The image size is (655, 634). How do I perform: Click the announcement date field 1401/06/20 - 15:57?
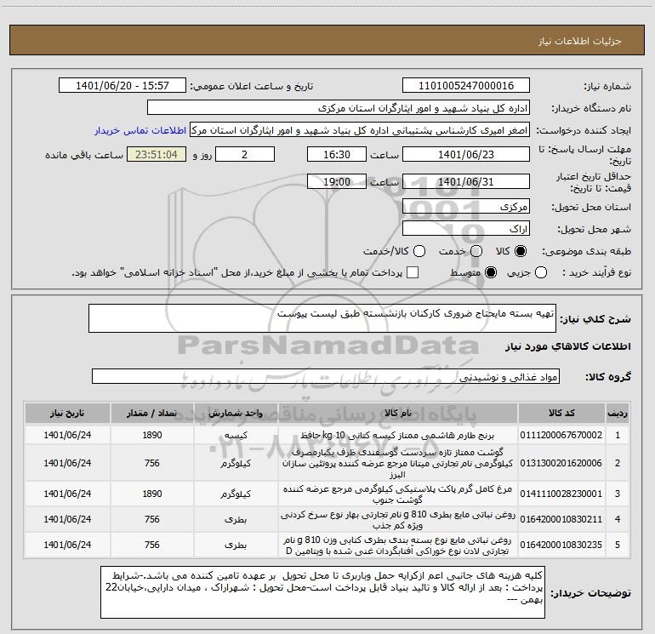click(122, 86)
